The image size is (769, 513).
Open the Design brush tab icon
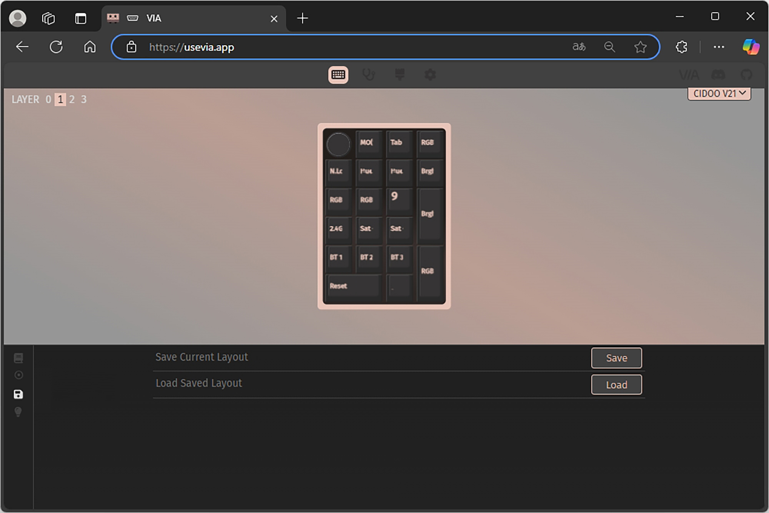(399, 75)
